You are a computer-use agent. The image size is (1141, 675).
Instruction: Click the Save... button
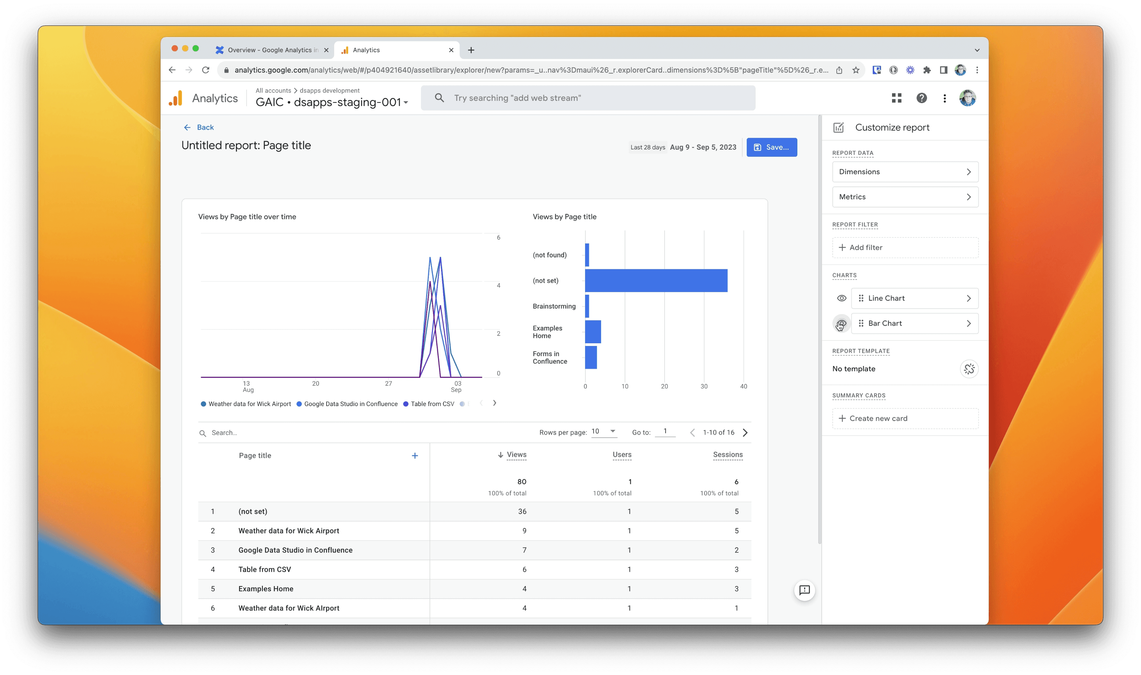771,147
